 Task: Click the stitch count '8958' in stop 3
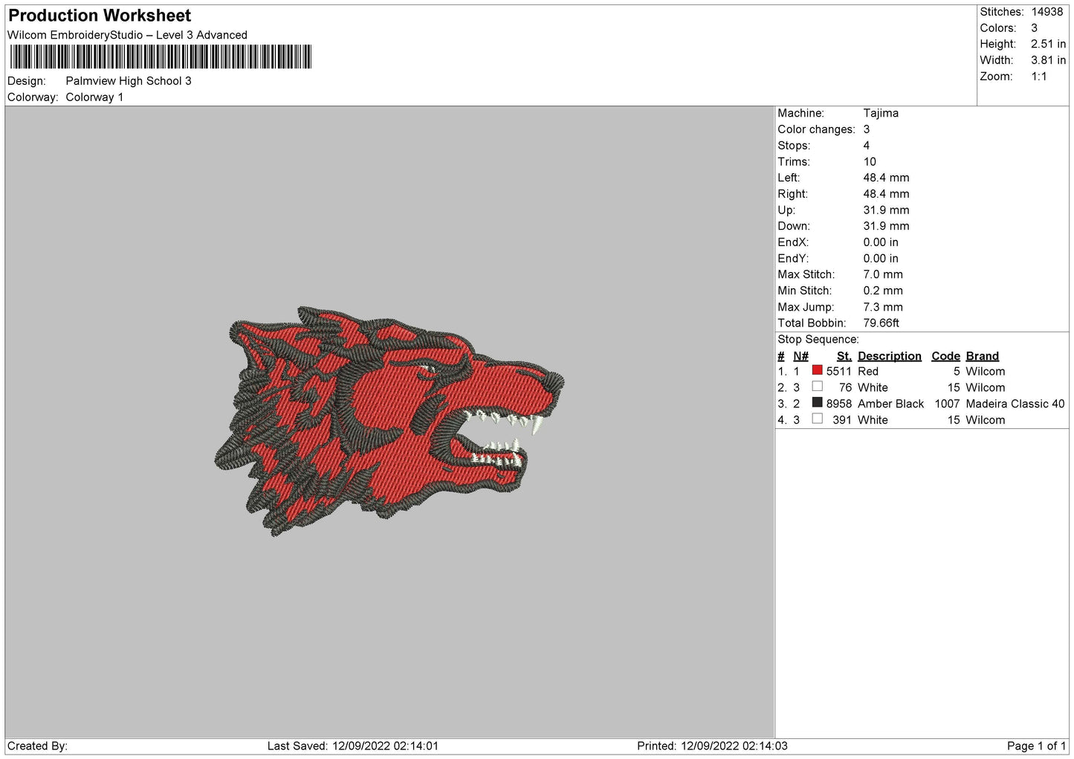click(839, 404)
